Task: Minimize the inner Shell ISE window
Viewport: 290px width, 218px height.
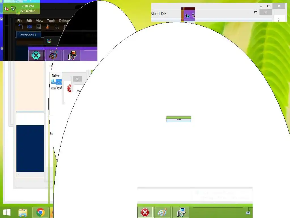Action: 248,12
